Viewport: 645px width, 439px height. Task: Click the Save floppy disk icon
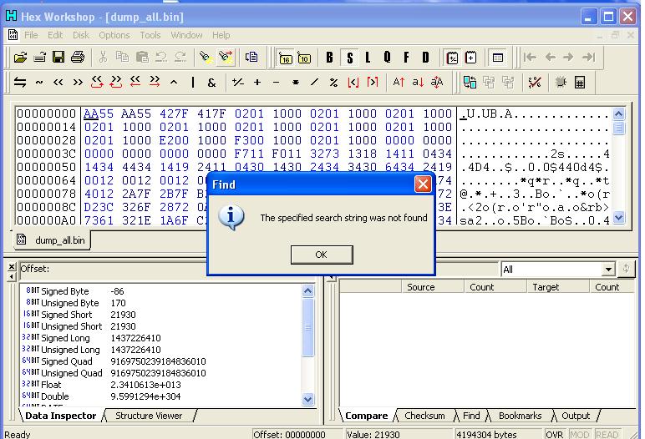coord(58,58)
